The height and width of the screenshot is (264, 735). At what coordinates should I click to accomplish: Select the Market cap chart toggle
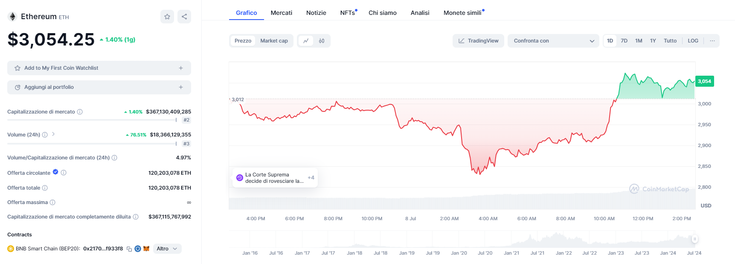click(x=274, y=41)
